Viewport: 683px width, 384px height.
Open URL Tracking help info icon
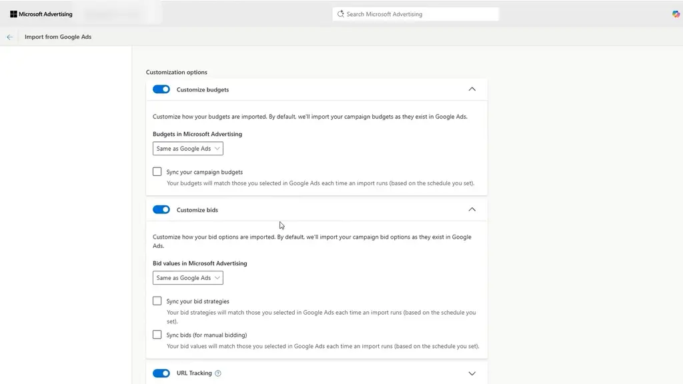(x=218, y=373)
